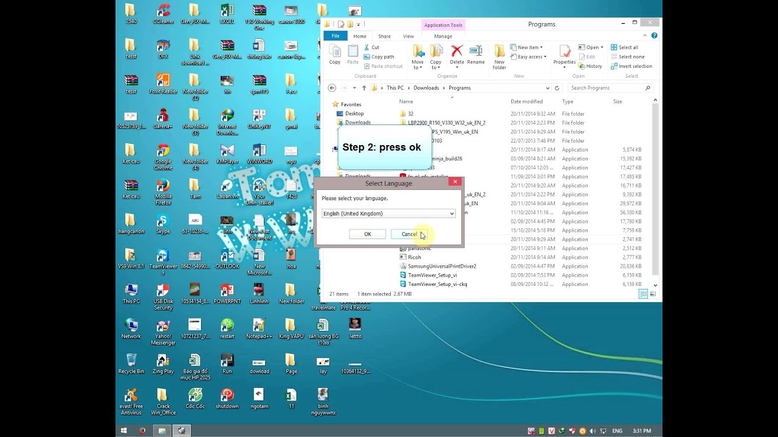Click the Firefox icon on taskbar
Viewport: 778px width, 437px height.
tap(142, 431)
